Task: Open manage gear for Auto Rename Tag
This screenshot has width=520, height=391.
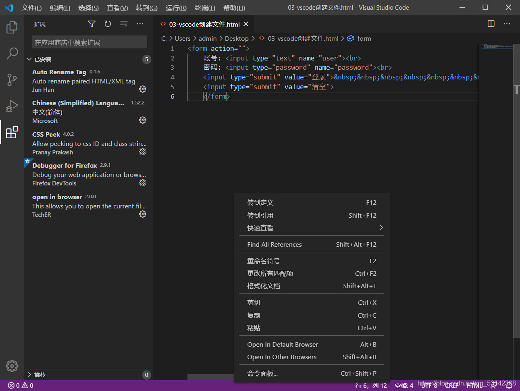Action: [143, 89]
